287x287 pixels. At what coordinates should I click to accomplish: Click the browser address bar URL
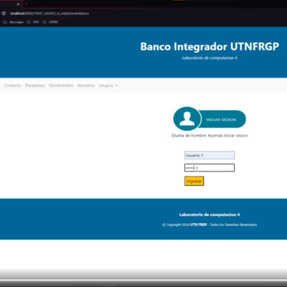[x=50, y=14]
